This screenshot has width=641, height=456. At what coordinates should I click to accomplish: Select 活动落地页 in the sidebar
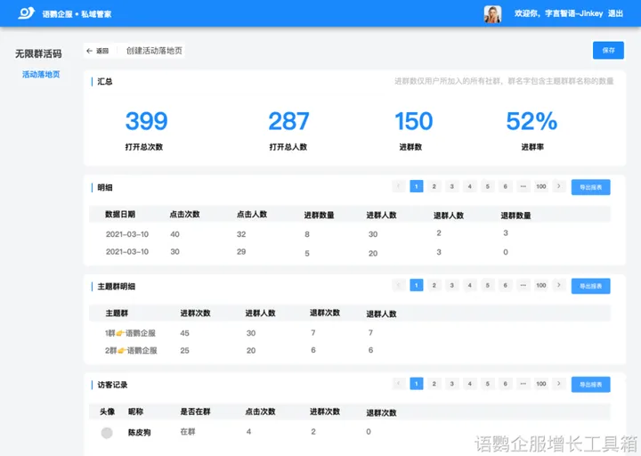[x=41, y=74]
